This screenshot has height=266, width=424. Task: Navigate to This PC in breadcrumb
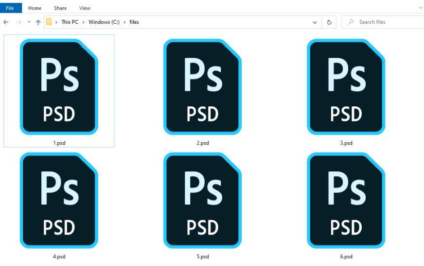point(70,22)
